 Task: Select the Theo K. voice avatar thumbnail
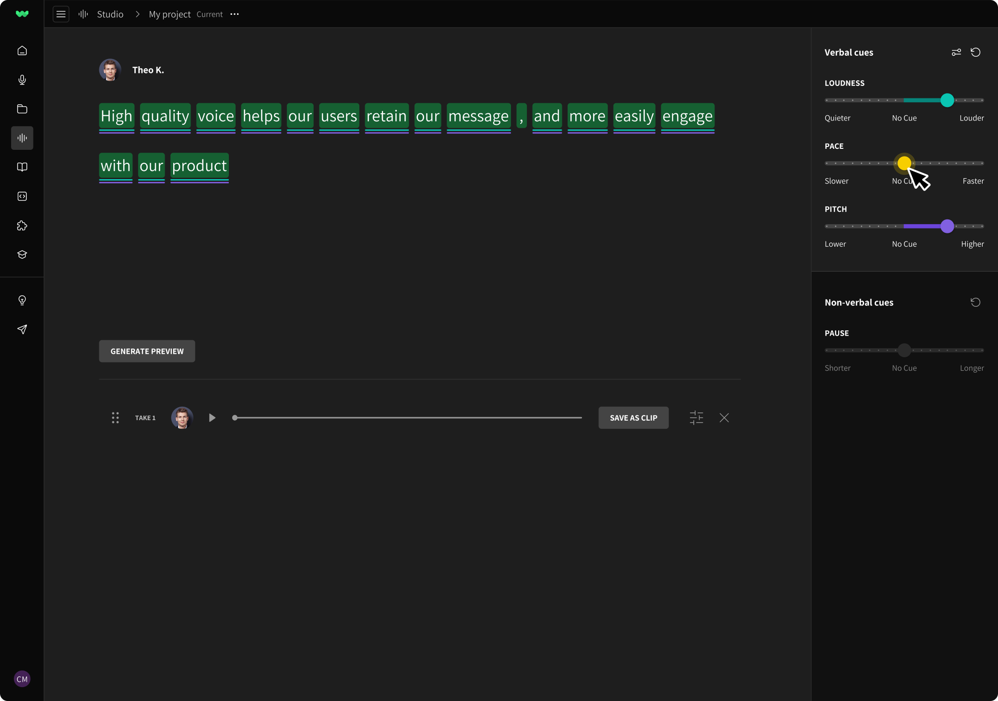point(108,70)
